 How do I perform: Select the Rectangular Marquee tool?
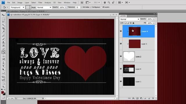[3, 18]
